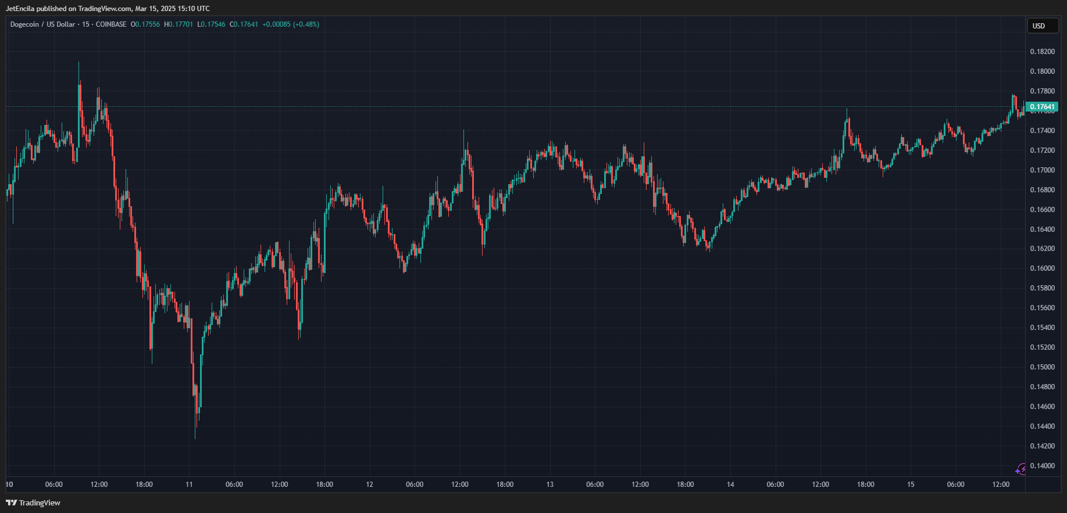Image resolution: width=1067 pixels, height=513 pixels.
Task: Click the date label 13 on time axis
Action: (550, 485)
